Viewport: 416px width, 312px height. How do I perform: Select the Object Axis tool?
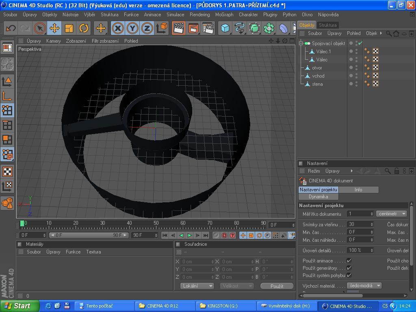7,96
